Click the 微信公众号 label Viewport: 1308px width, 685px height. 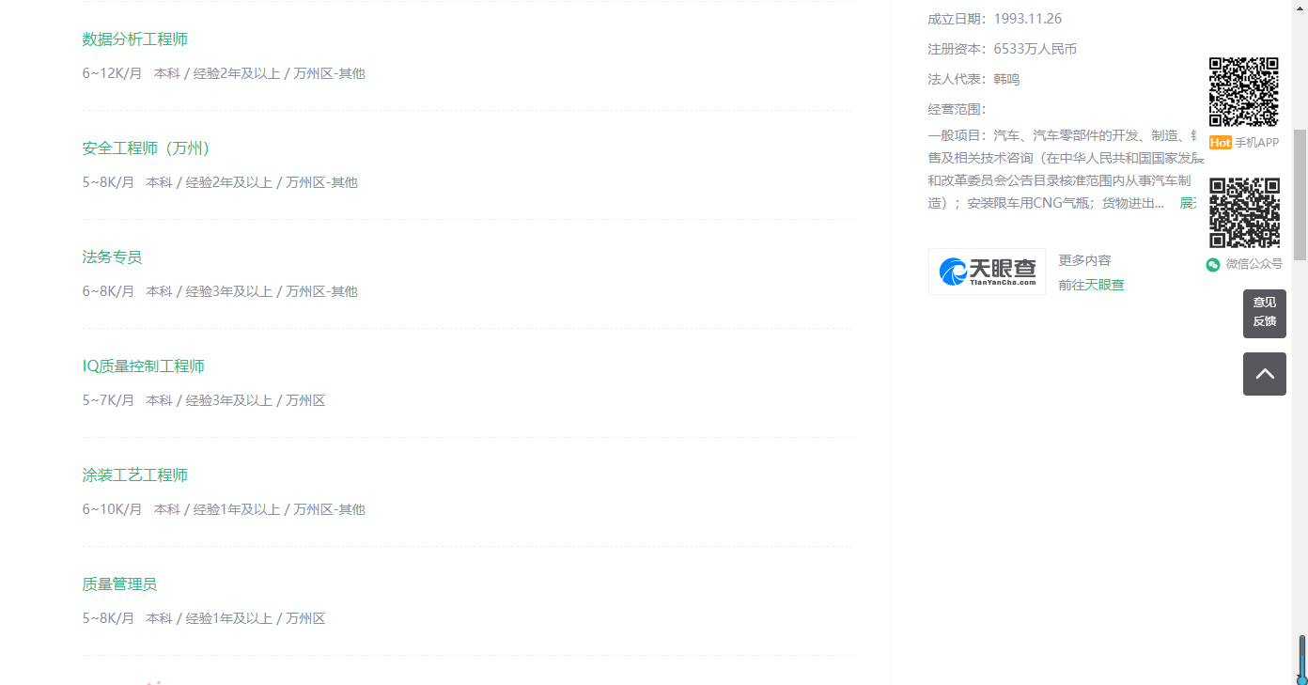pos(1253,264)
